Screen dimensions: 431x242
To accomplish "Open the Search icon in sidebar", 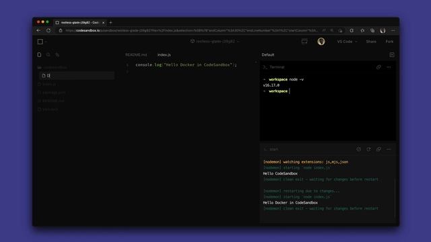I will [x=48, y=54].
